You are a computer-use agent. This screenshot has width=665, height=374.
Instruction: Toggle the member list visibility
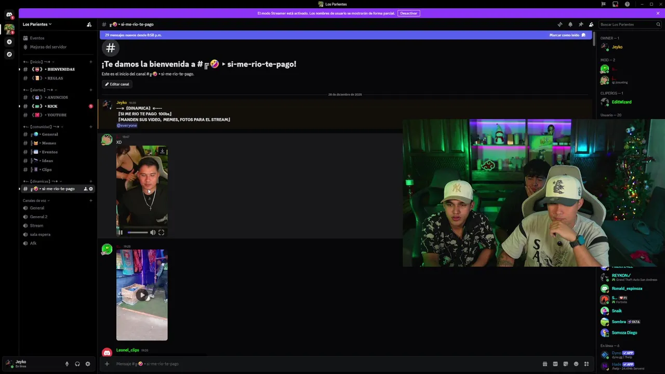coord(591,24)
